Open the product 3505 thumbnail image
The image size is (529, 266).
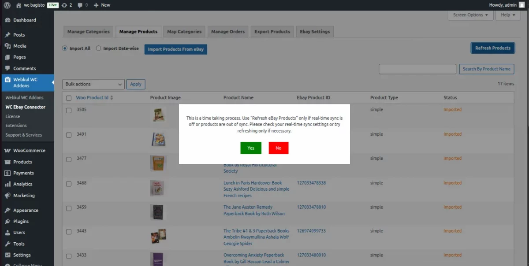[x=159, y=115]
